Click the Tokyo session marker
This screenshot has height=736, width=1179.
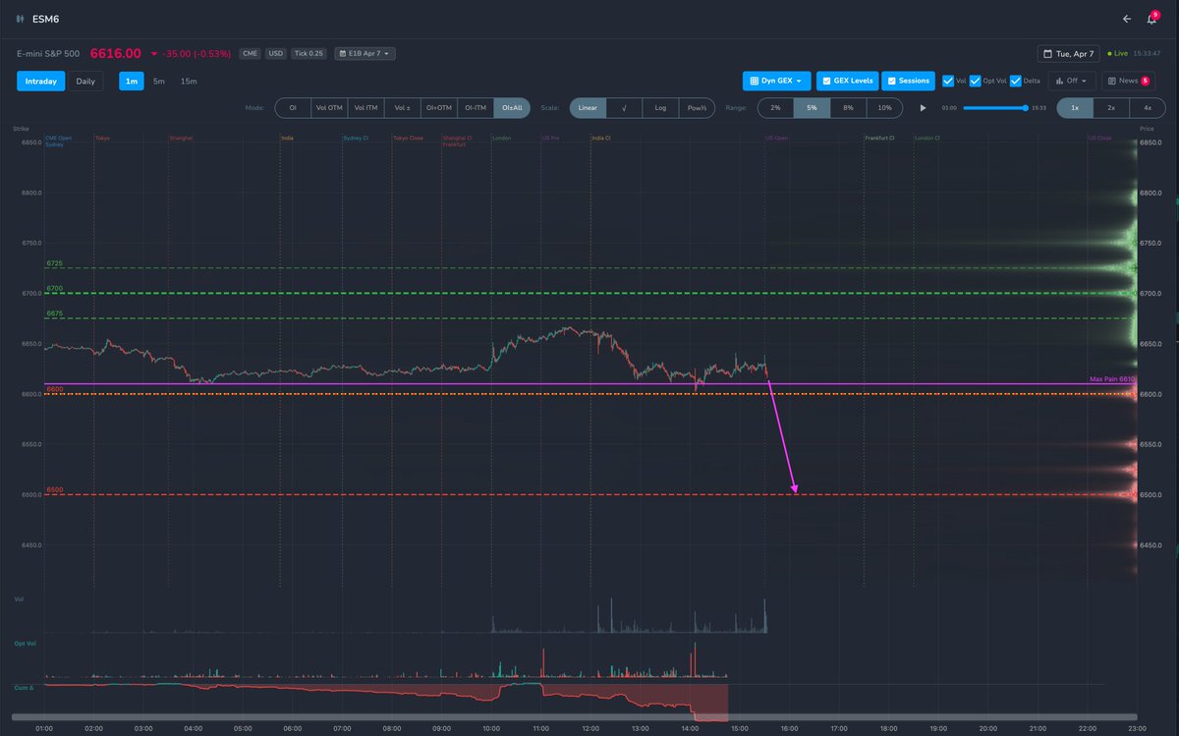pos(102,139)
